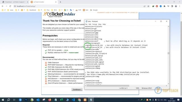This screenshot has height=102, width=182.
Task: Click the red Opera-style extension icon
Action: click(157, 6)
